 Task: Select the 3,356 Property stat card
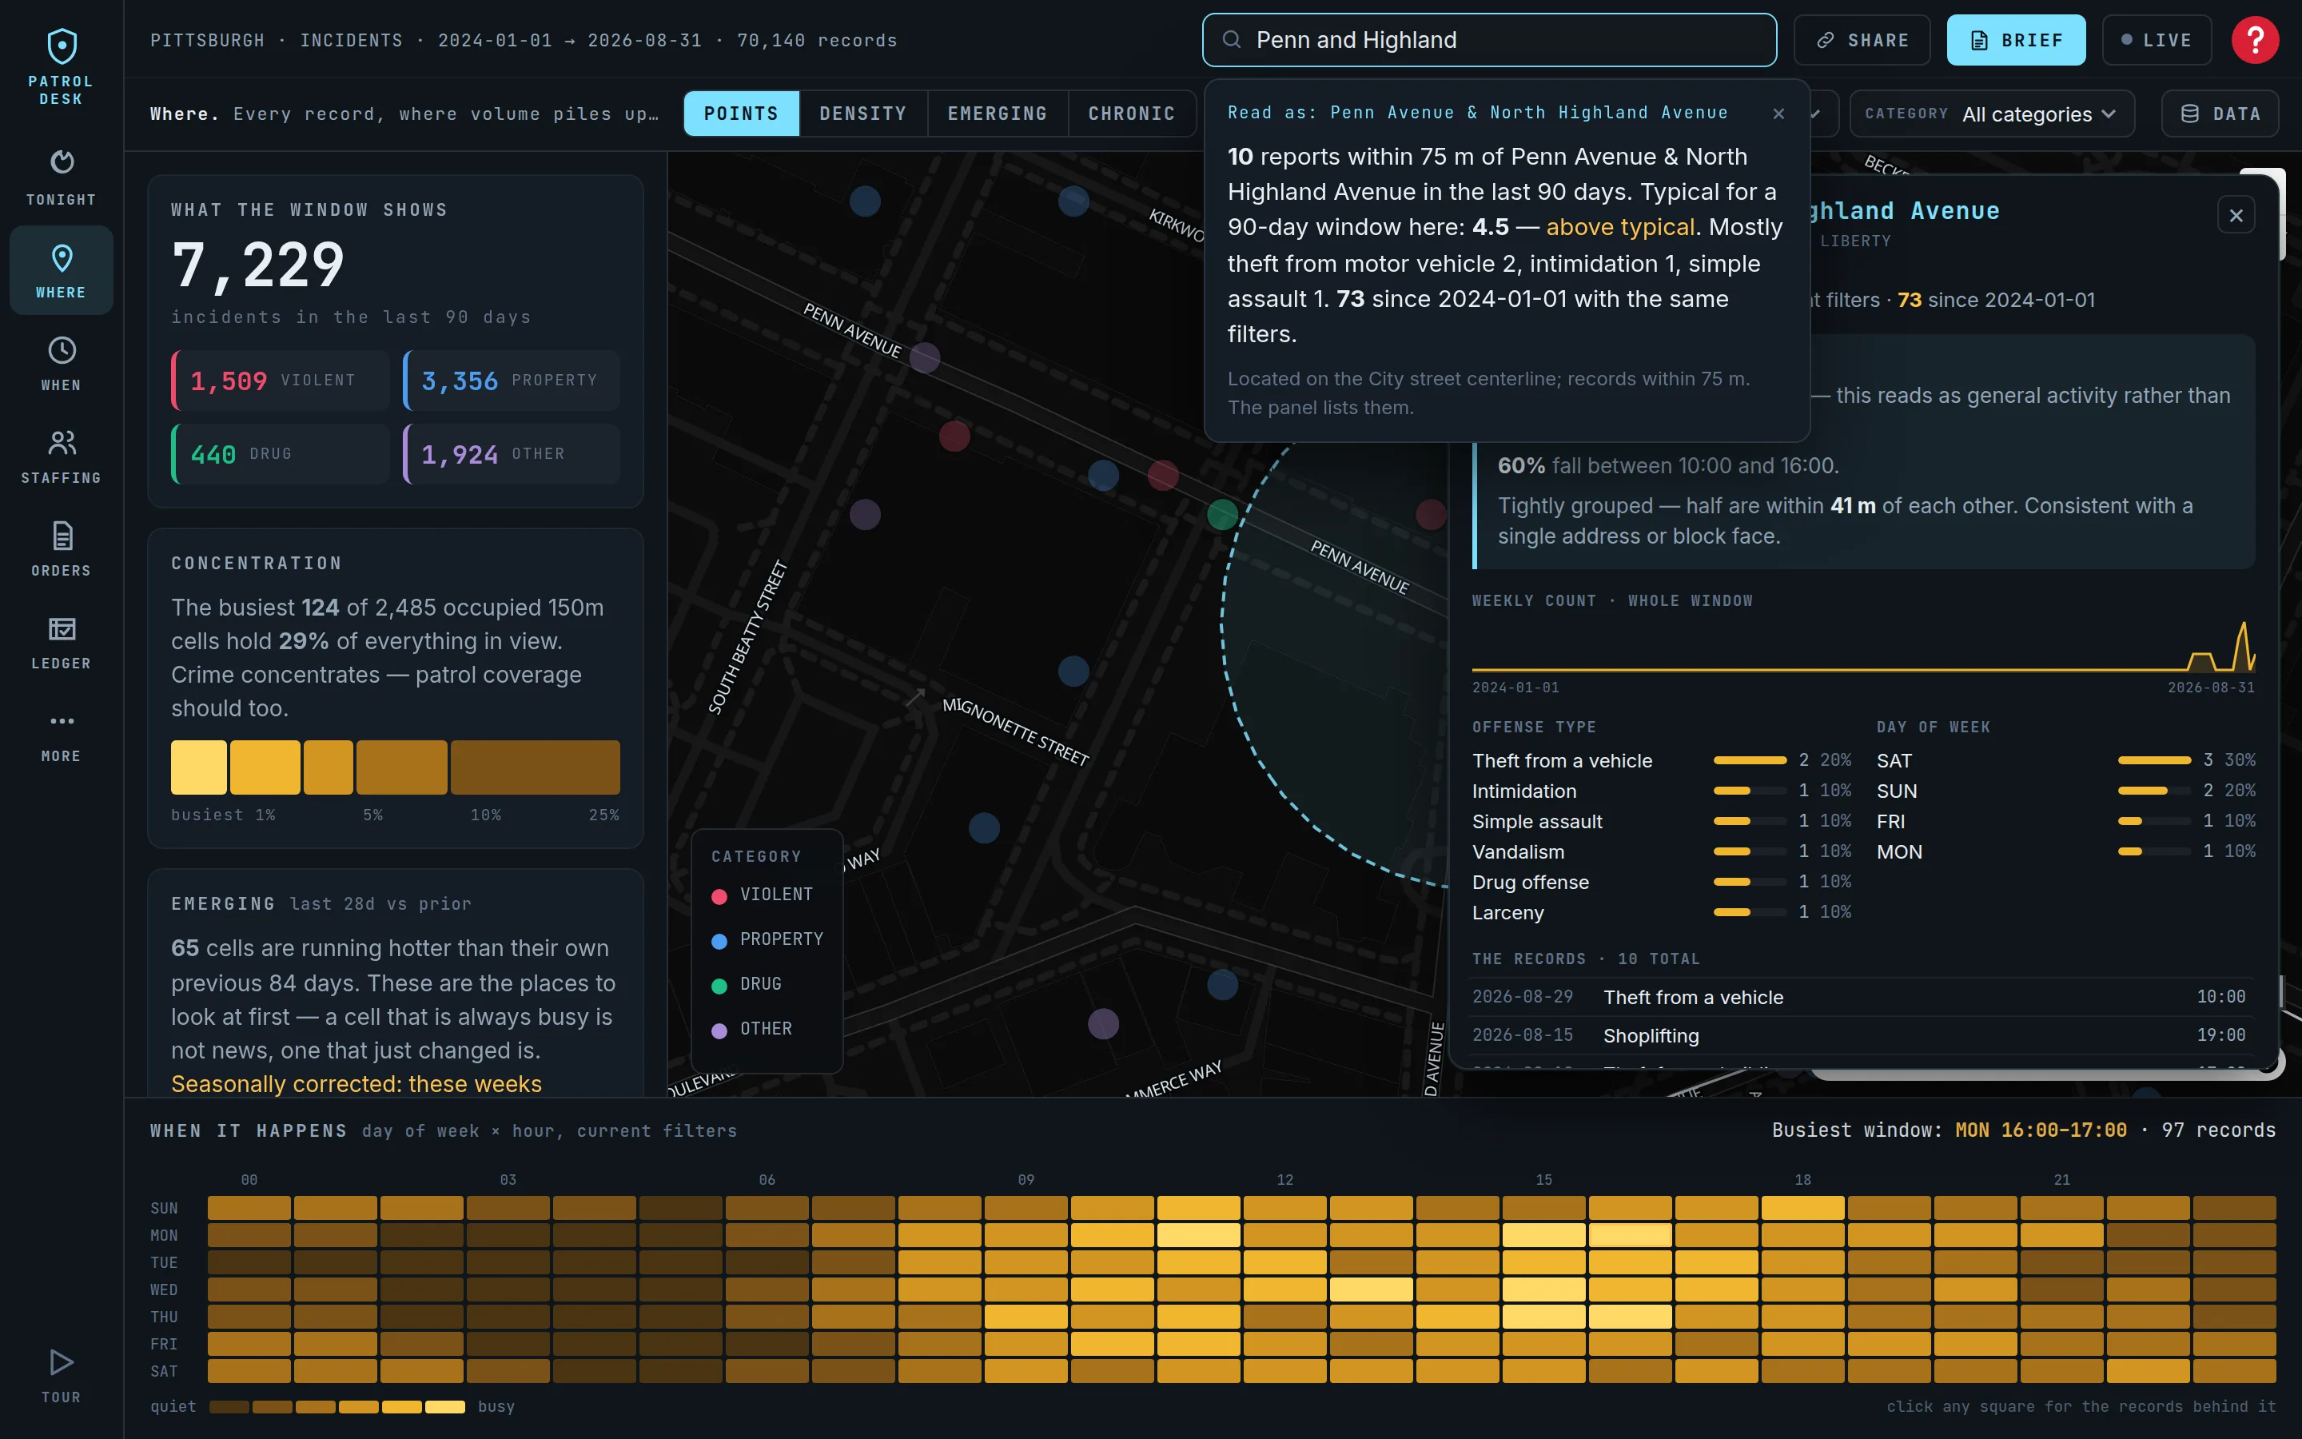click(512, 381)
